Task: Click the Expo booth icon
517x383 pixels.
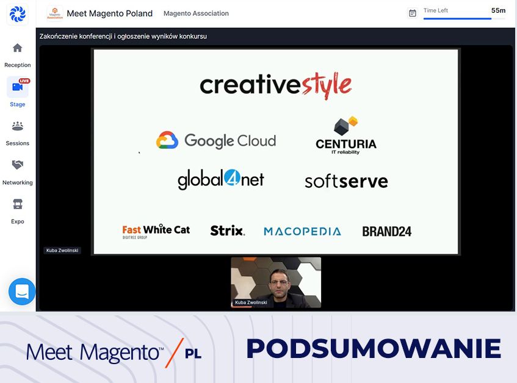Action: point(17,205)
